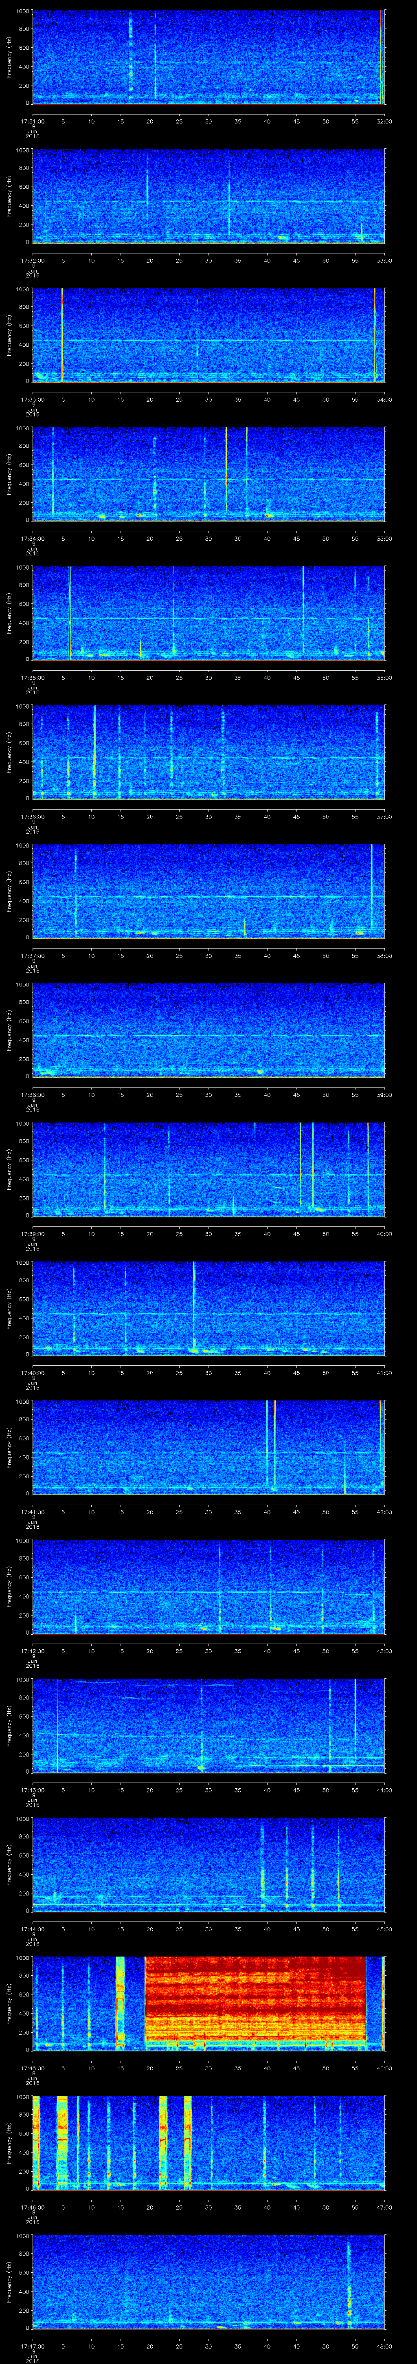
Task: Click the '17:31:00' start time label
Action: coord(33,121)
